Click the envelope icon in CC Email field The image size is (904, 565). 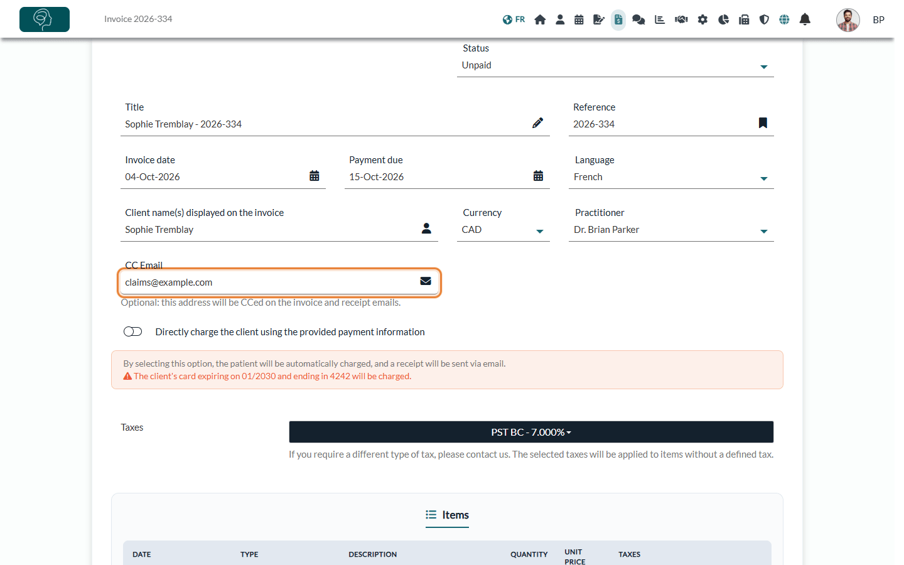click(426, 281)
